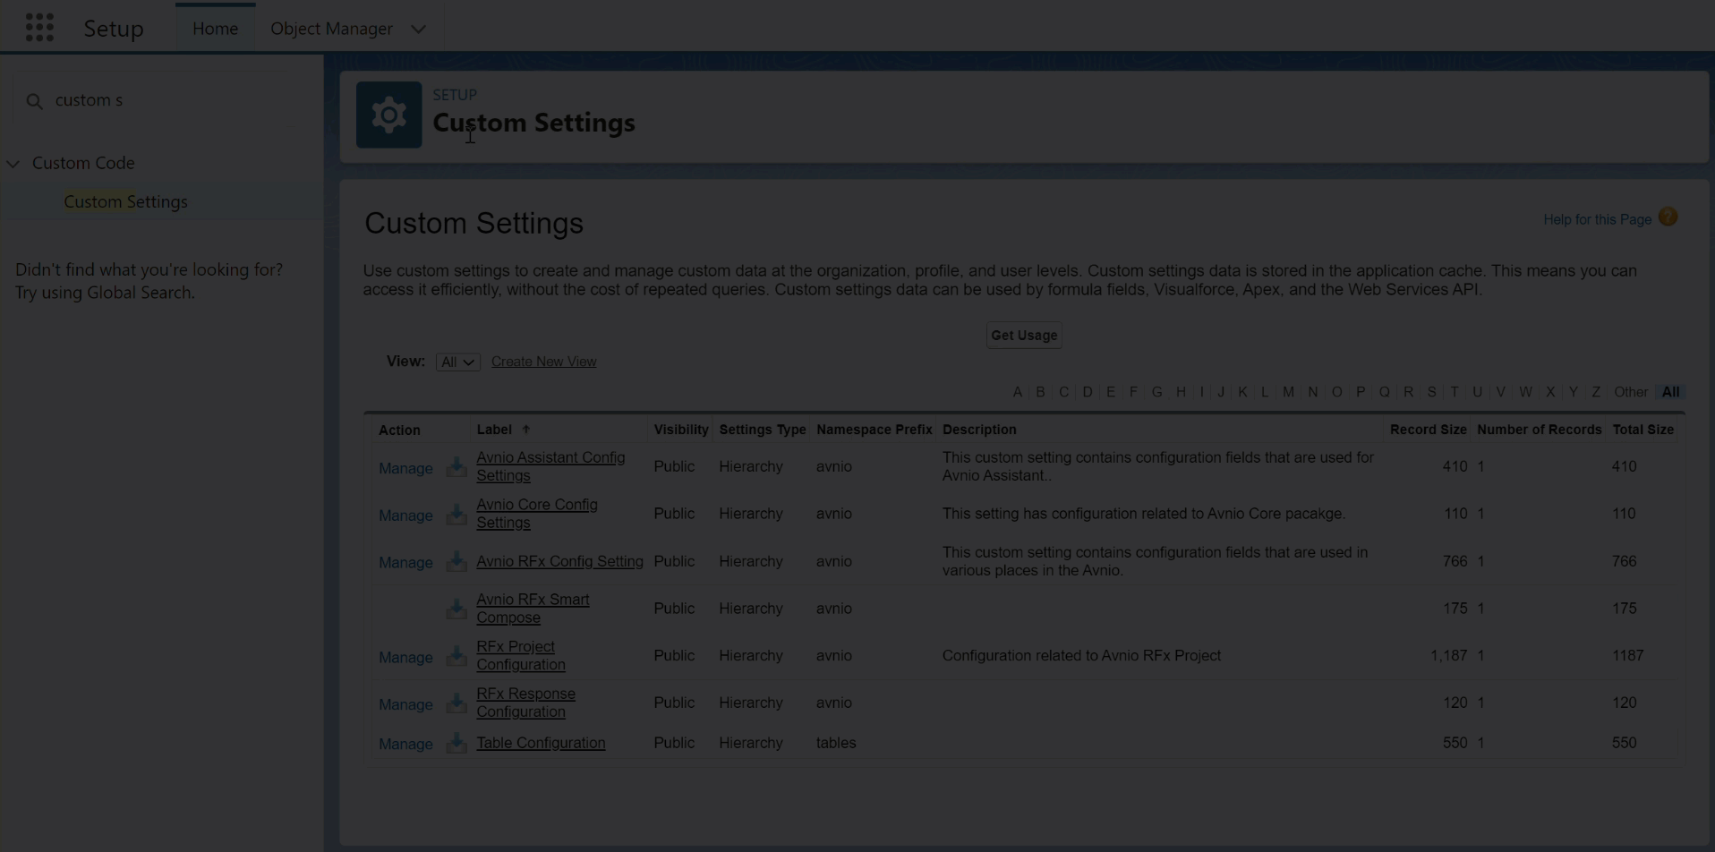Click the record size value 1,187
1715x852 pixels.
click(1448, 656)
